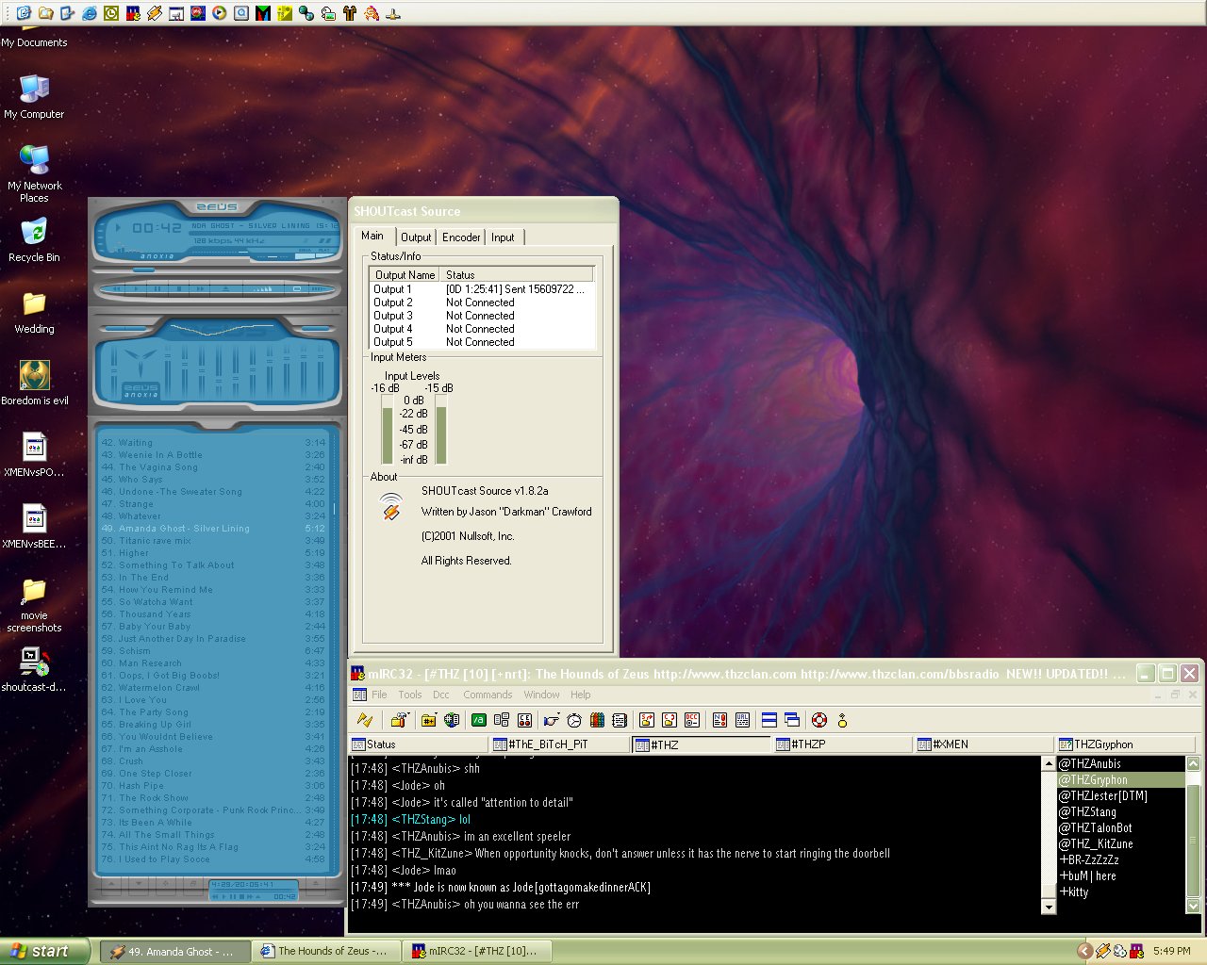1207x965 pixels.
Task: Open the mIRC Channels Folder icon
Action: point(429,720)
